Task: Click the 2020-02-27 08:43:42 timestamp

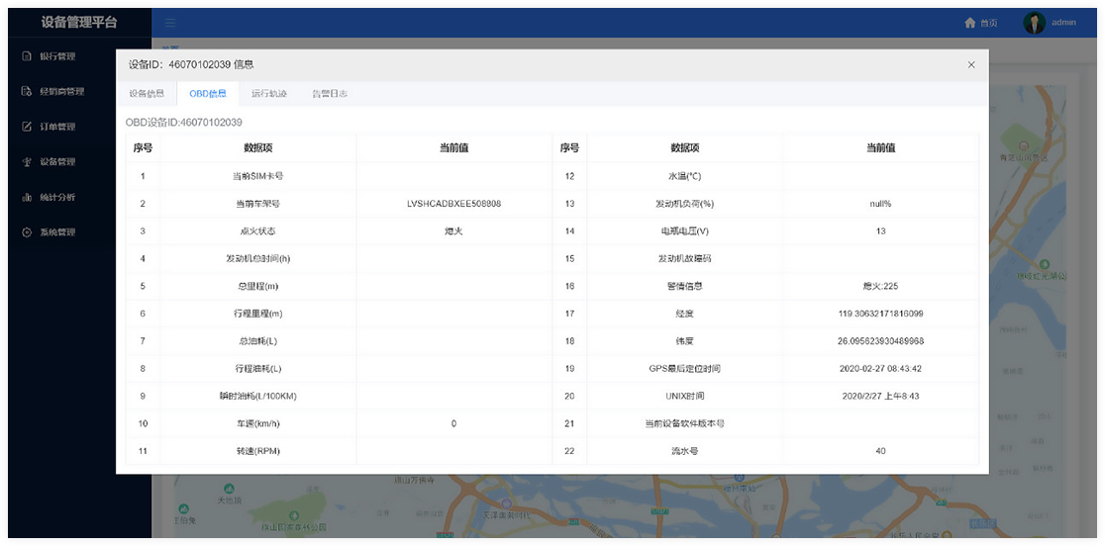Action: (x=880, y=368)
